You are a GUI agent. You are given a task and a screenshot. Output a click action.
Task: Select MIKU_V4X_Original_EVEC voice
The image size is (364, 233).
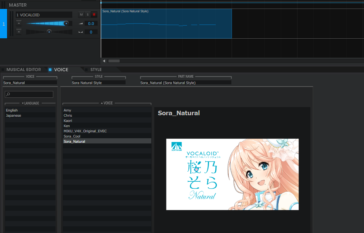pyautogui.click(x=107, y=131)
